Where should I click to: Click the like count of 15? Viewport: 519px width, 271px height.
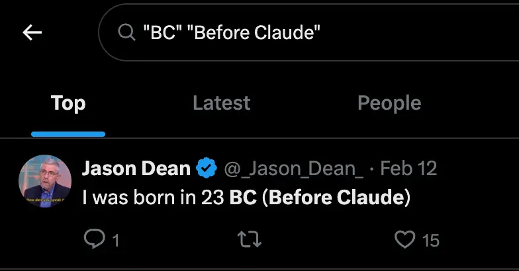tap(430, 241)
